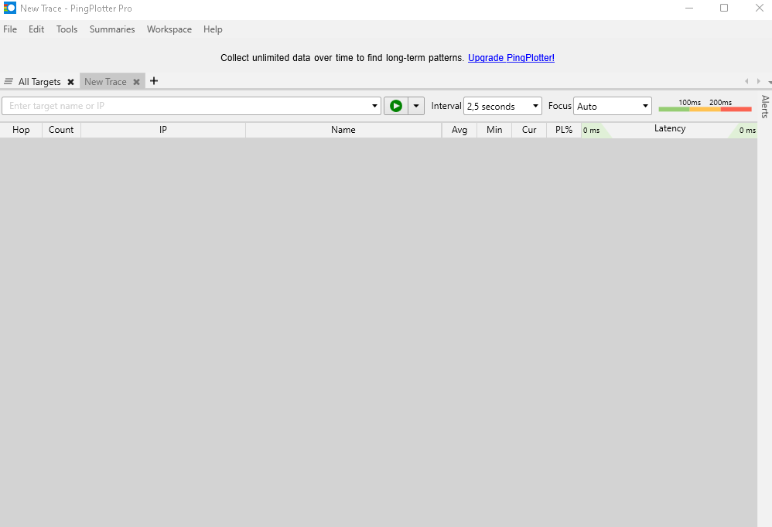Open the Help menu
772x527 pixels.
pos(213,29)
